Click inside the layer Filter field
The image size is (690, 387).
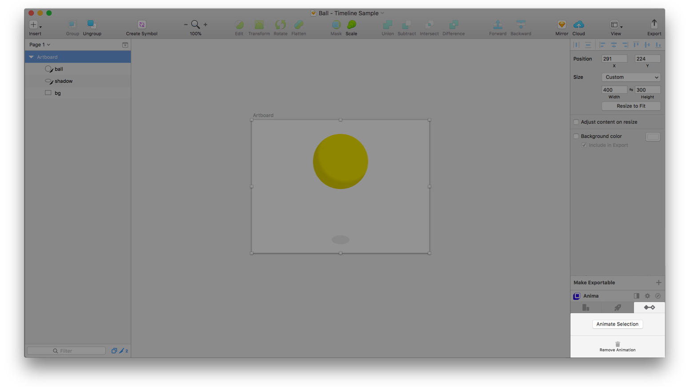coord(66,351)
